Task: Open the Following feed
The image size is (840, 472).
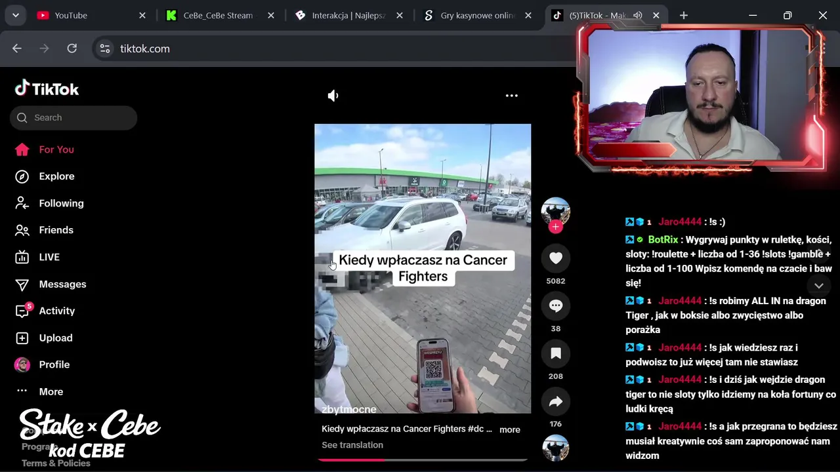Action: click(x=49, y=203)
